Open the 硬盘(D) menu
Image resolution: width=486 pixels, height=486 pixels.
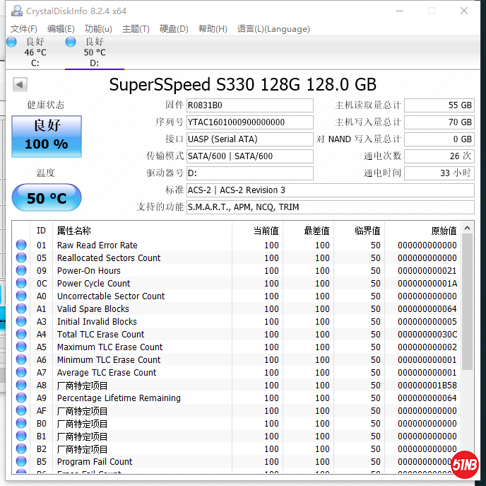(174, 29)
